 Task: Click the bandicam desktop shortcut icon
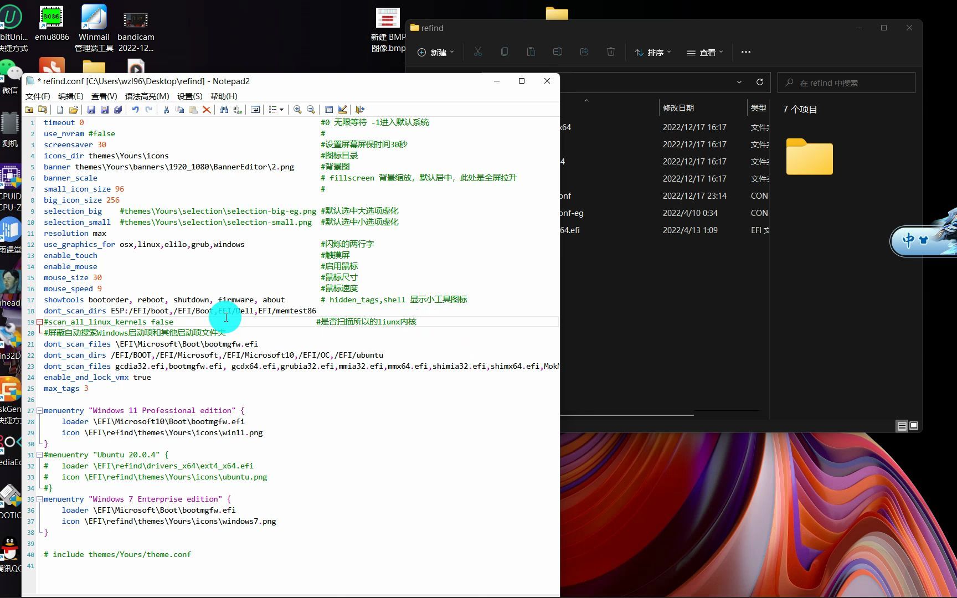tap(136, 31)
